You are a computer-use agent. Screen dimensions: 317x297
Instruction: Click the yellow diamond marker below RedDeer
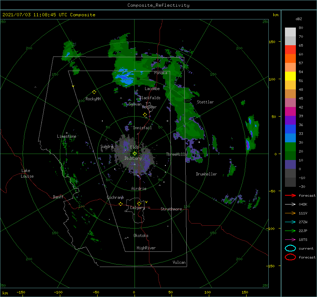[145, 115]
